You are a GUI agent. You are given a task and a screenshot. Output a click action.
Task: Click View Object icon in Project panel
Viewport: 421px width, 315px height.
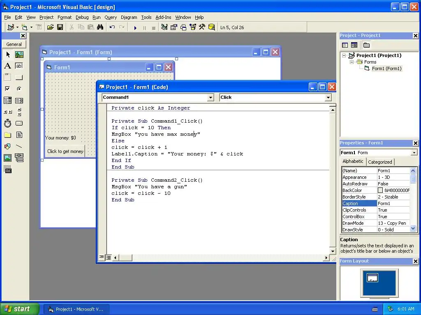354,45
